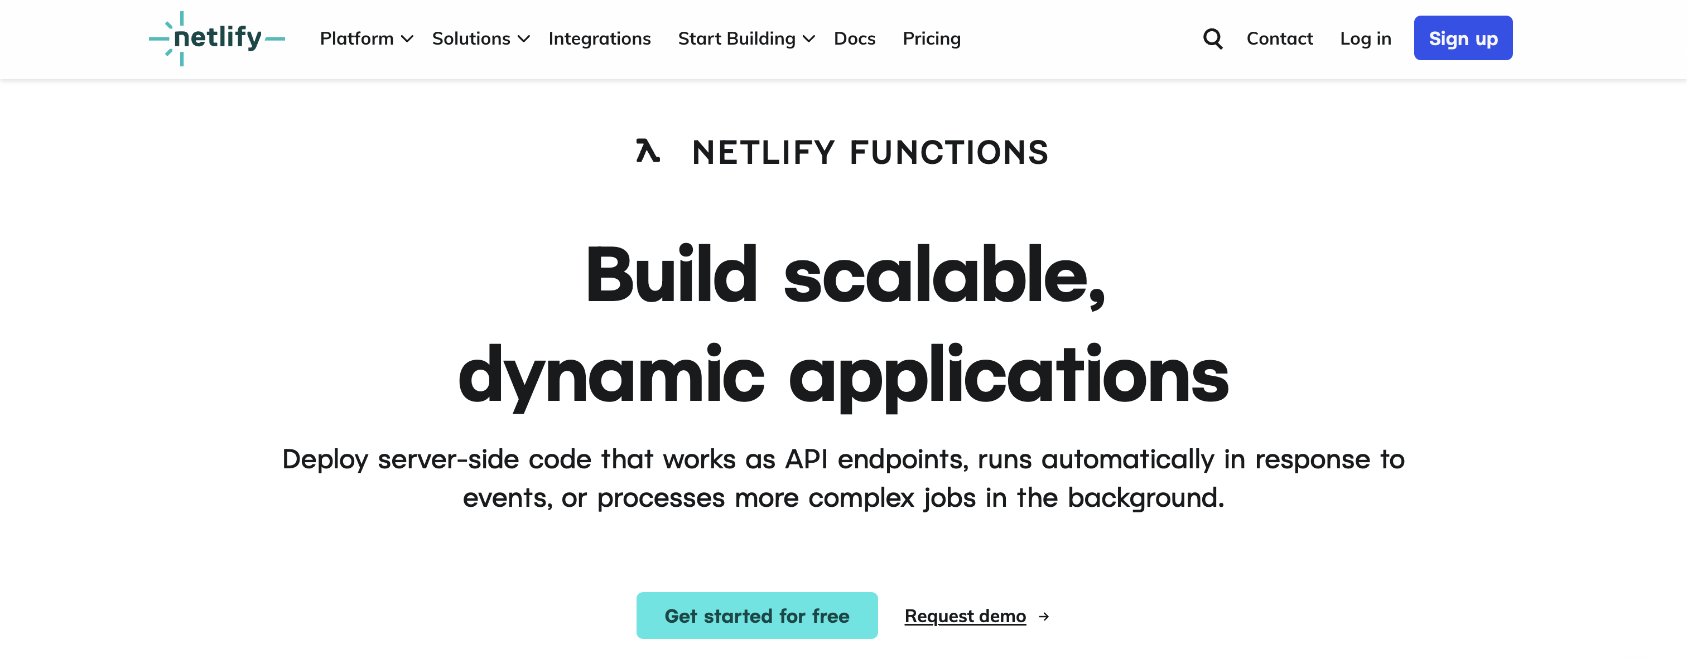This screenshot has height=659, width=1687.
Task: Expand the Start Building chevron
Action: tap(809, 39)
